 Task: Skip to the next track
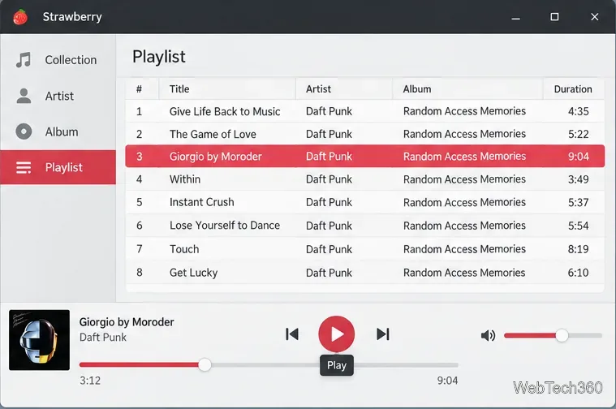[382, 334]
